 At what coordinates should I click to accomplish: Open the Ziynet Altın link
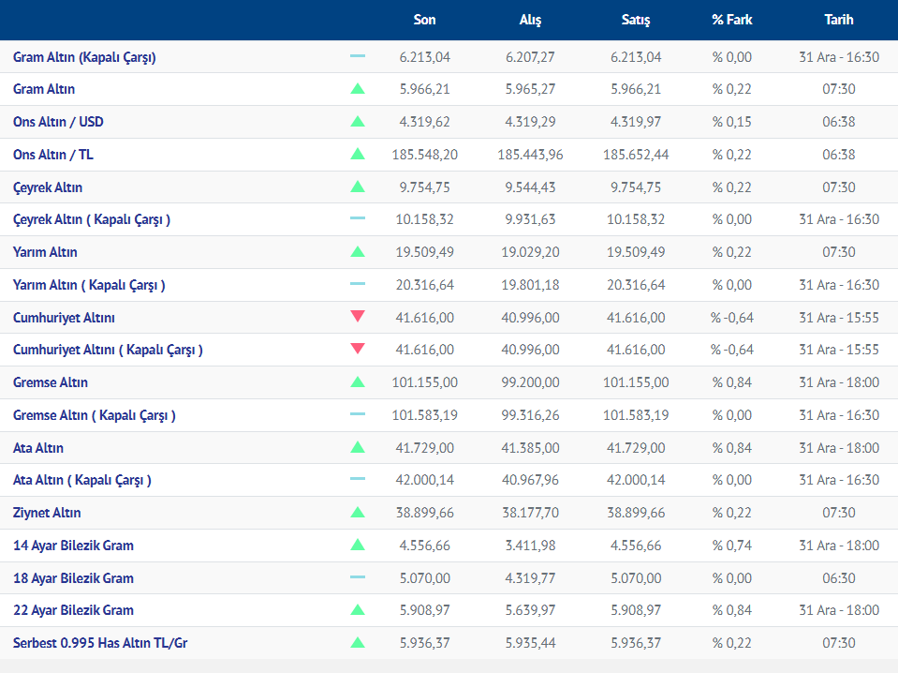pos(47,513)
